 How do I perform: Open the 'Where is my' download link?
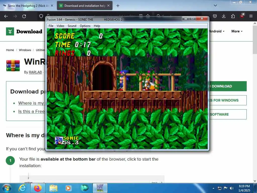point(31,103)
